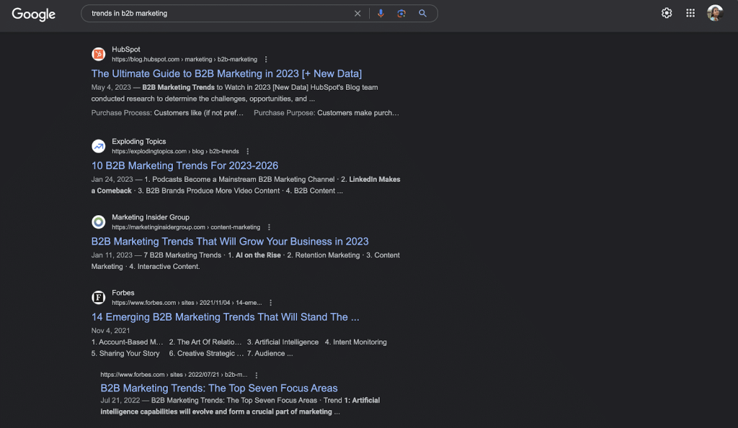Open more options for Forbes 2021 result
Image resolution: width=738 pixels, height=428 pixels.
[x=271, y=303]
